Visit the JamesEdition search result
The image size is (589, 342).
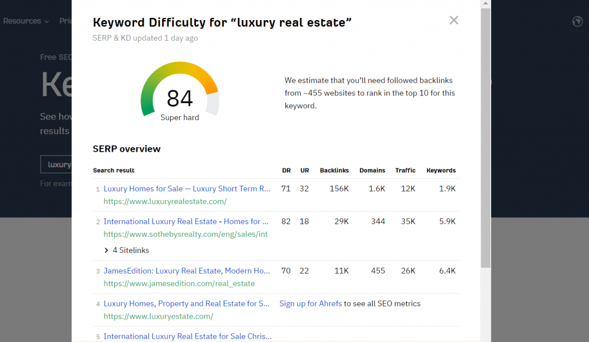(x=186, y=270)
